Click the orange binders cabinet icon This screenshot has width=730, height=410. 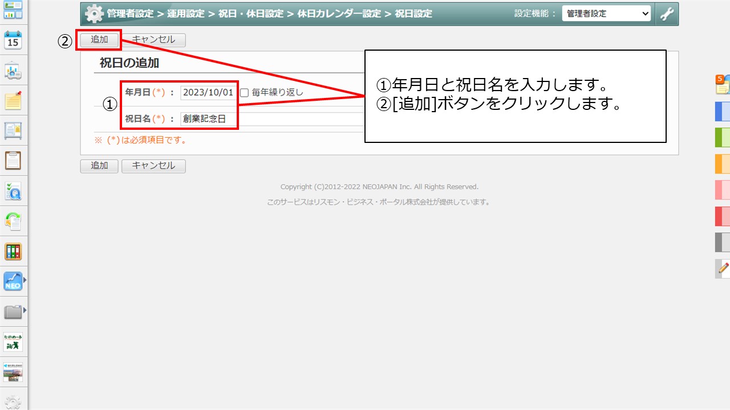coord(13,251)
